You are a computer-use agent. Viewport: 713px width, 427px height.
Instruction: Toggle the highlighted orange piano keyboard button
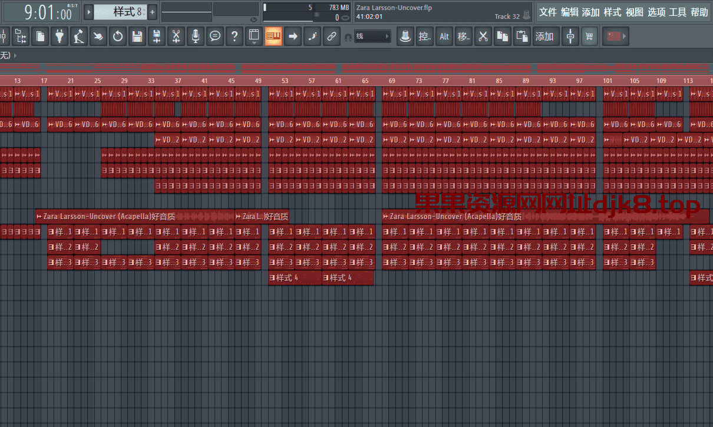coord(273,37)
